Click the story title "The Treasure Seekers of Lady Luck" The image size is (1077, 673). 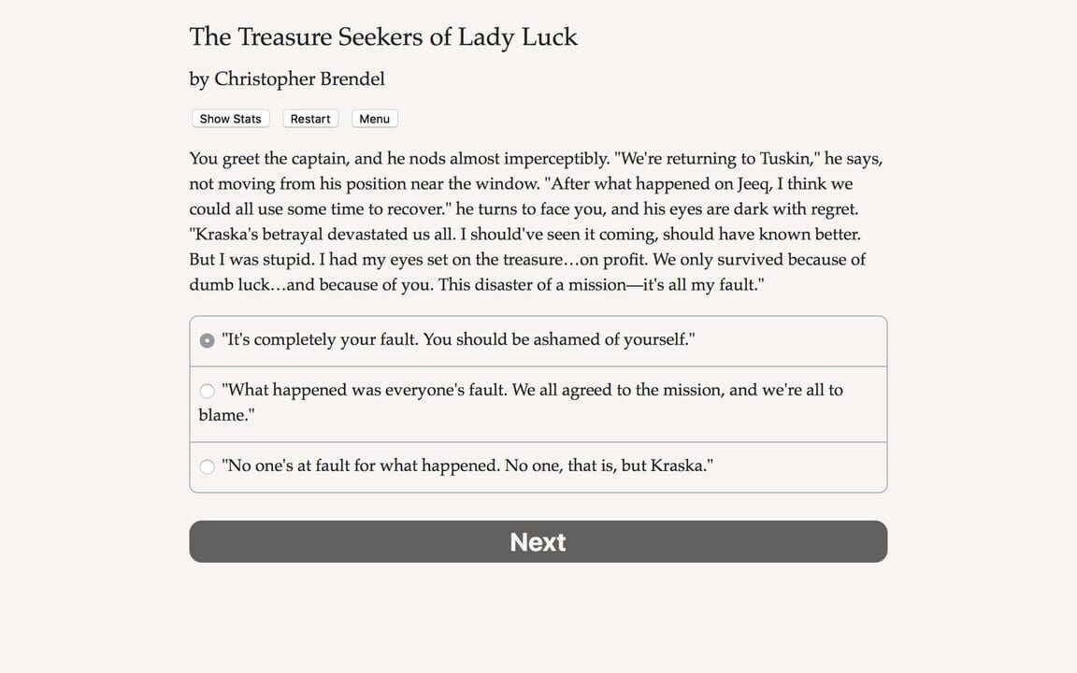tap(383, 37)
